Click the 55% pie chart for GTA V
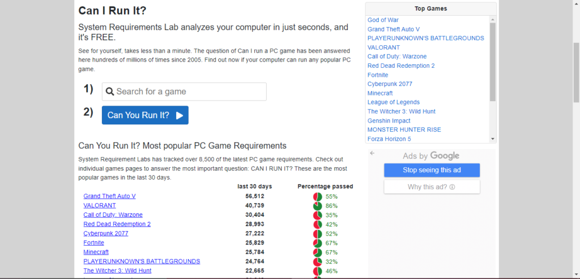This screenshot has height=279, width=580. point(317,197)
